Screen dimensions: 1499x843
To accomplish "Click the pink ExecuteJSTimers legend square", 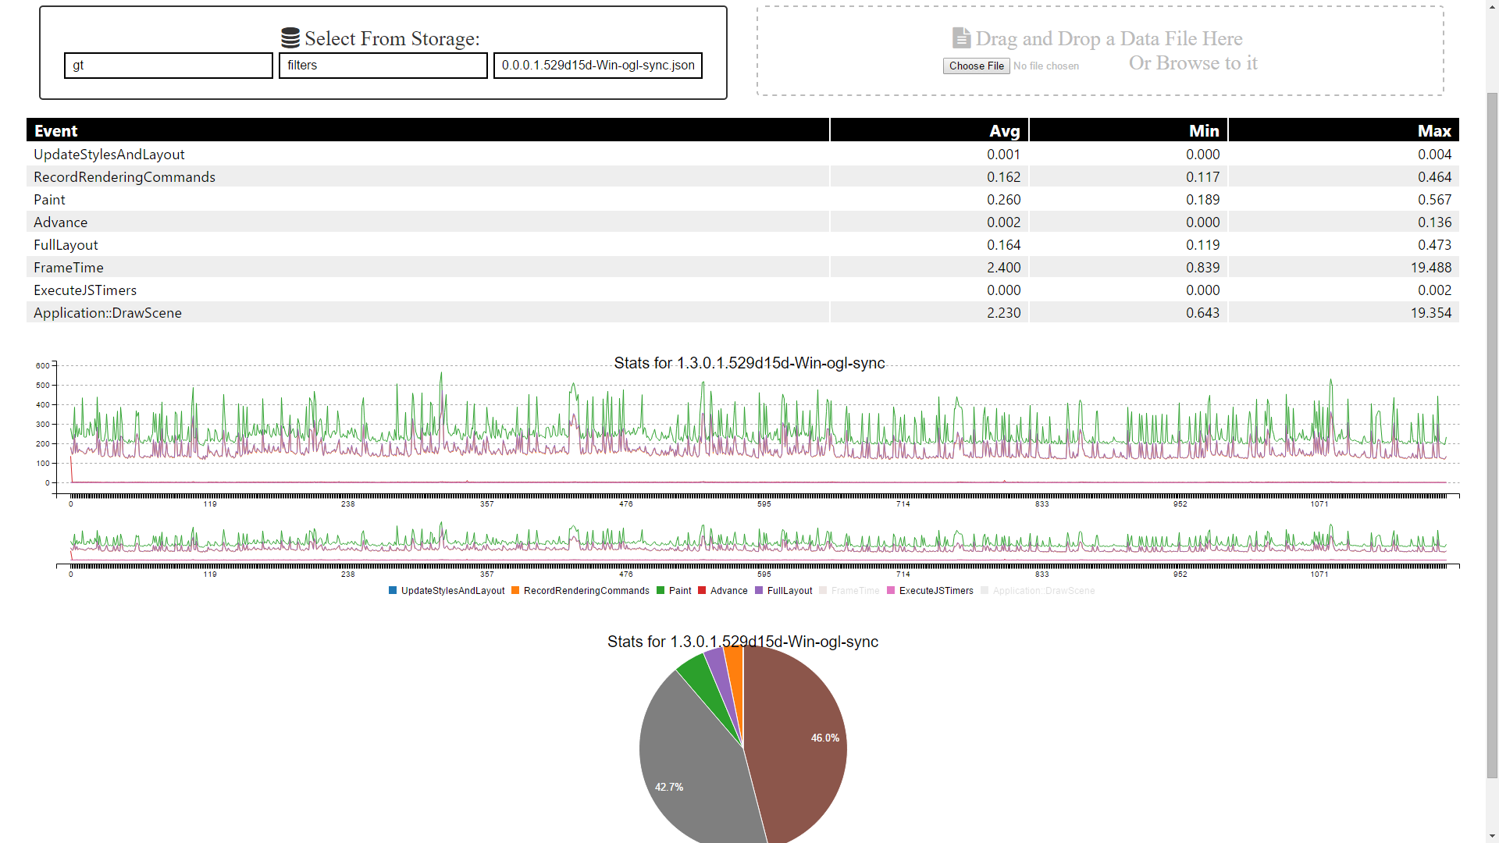I will pyautogui.click(x=891, y=591).
